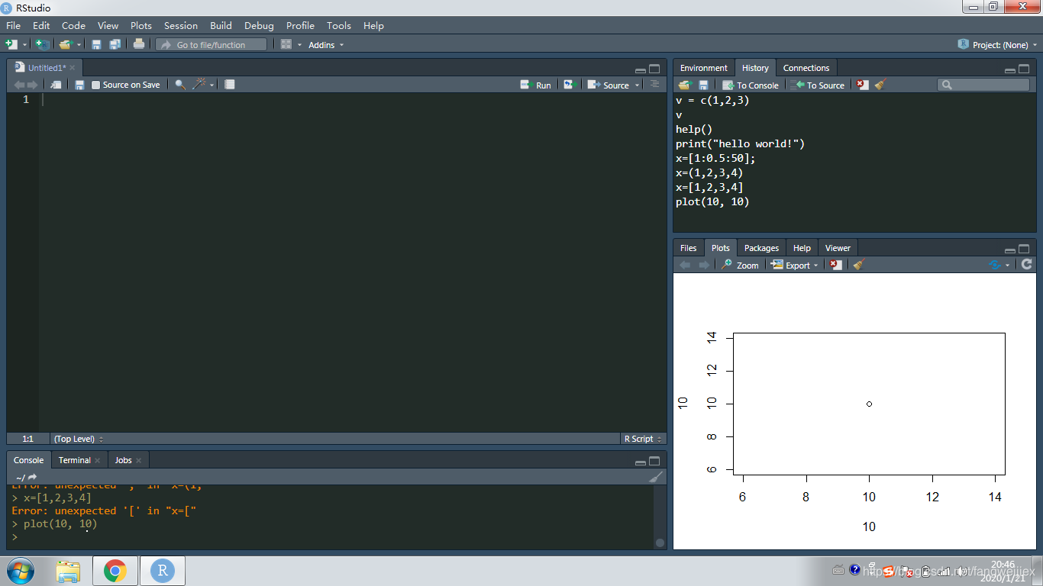The image size is (1043, 586).
Task: Click the Zoom plot button
Action: coord(740,265)
